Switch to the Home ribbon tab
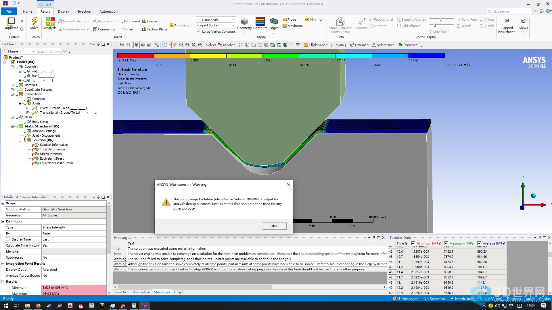The width and height of the screenshot is (552, 310). click(x=28, y=11)
